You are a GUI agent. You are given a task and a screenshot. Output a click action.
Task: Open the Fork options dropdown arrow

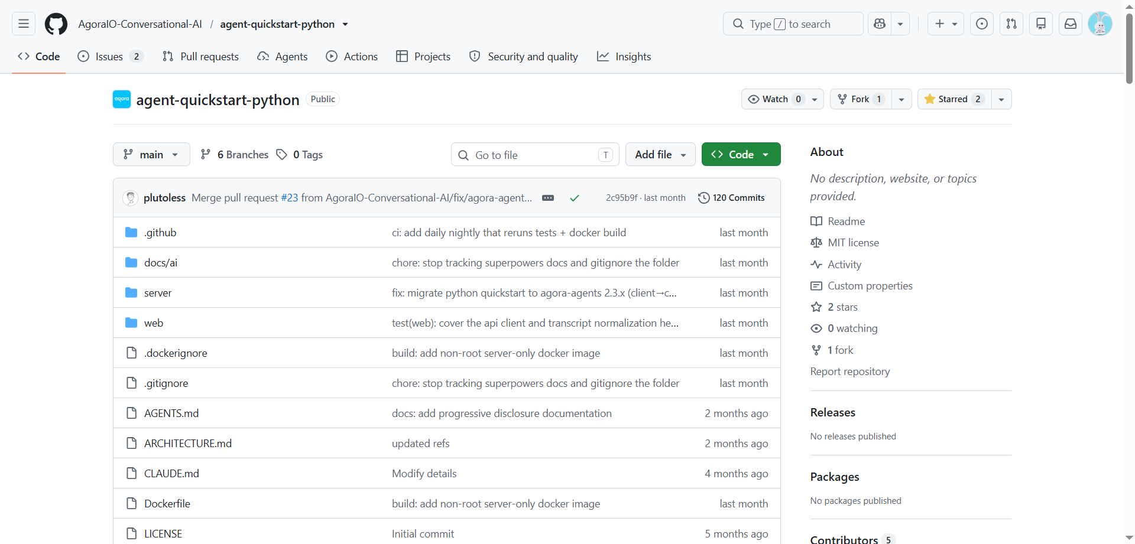pos(901,99)
